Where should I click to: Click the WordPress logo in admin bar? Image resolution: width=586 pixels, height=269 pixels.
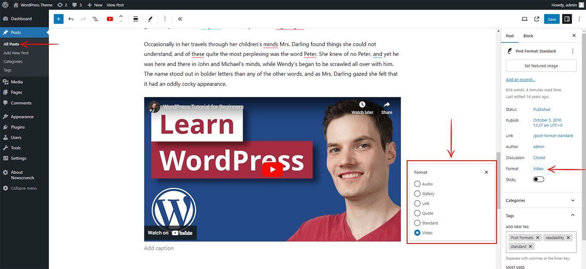pos(6,5)
